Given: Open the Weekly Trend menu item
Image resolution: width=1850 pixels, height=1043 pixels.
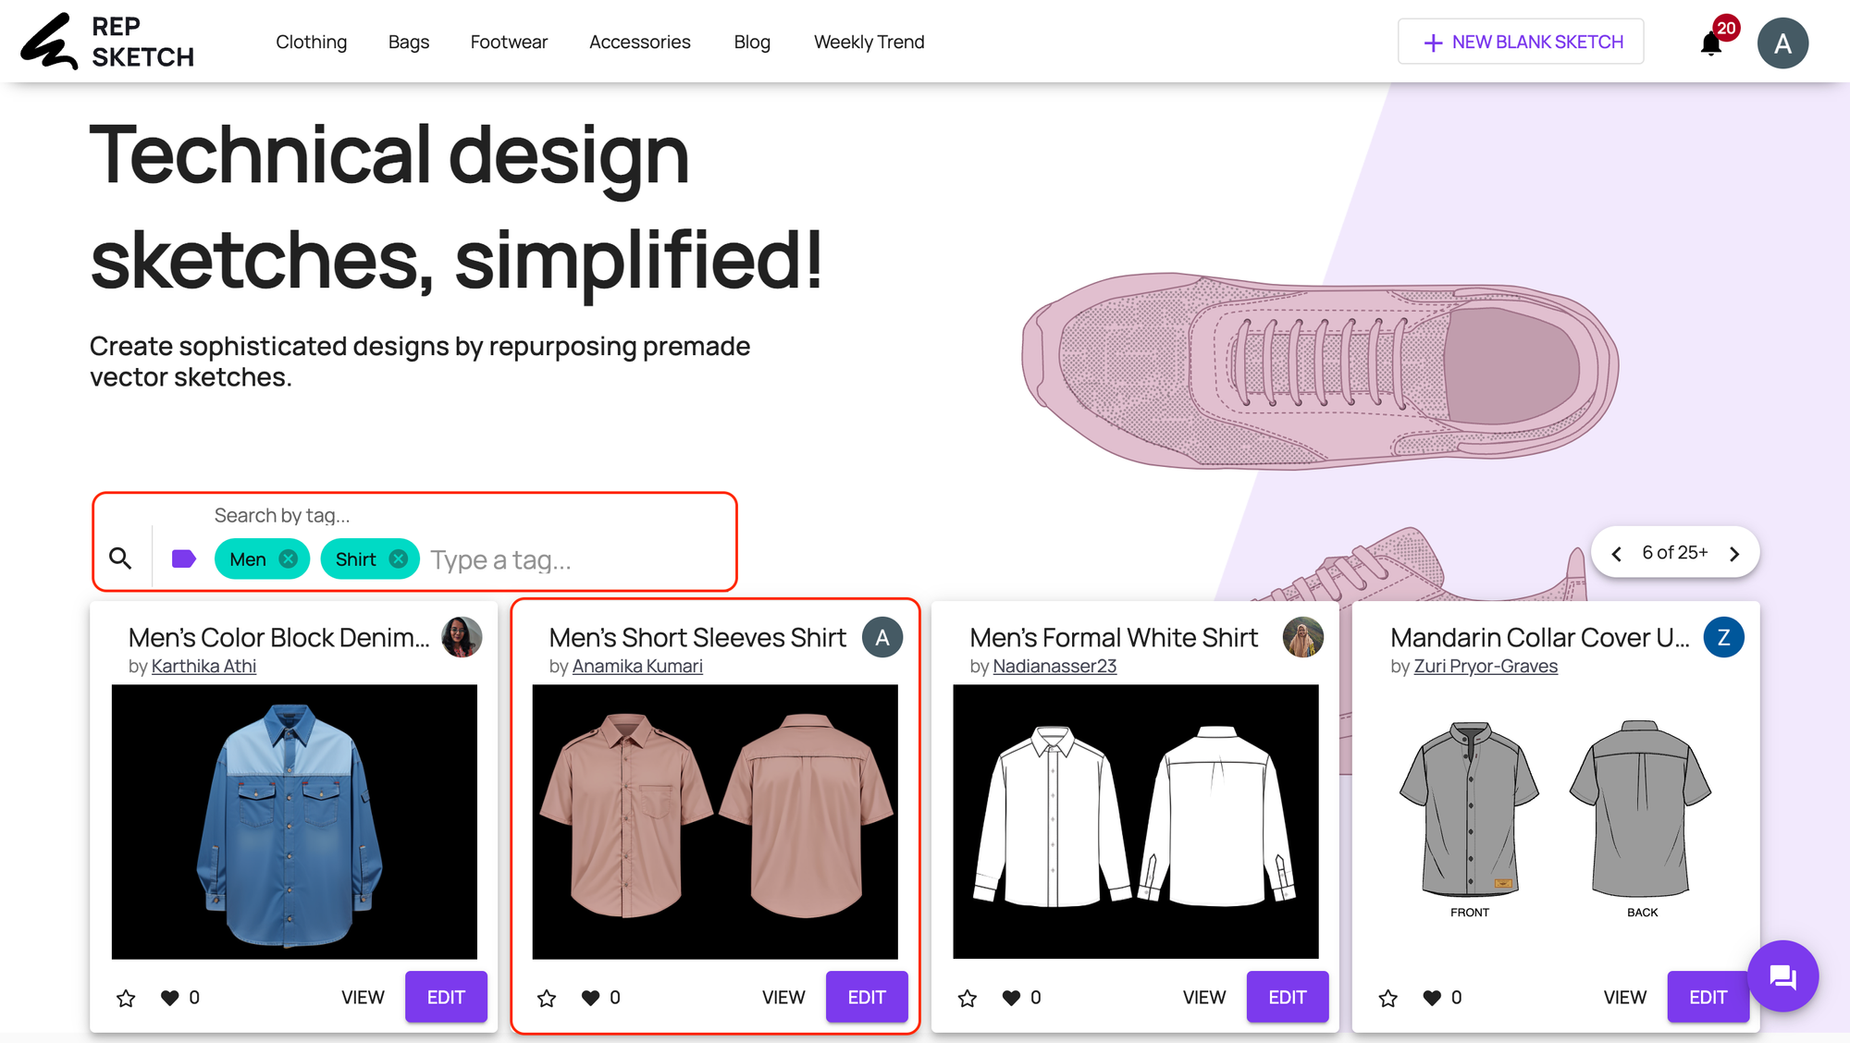Looking at the screenshot, I should coord(869,41).
